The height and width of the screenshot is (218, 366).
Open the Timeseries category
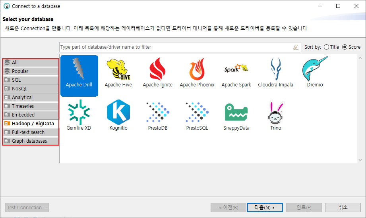click(31, 106)
